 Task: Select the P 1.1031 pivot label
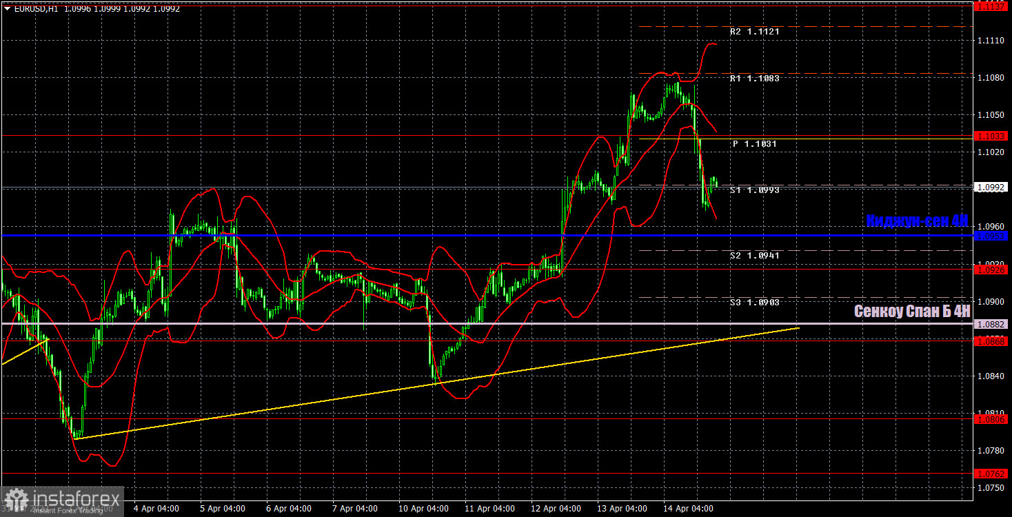(754, 144)
